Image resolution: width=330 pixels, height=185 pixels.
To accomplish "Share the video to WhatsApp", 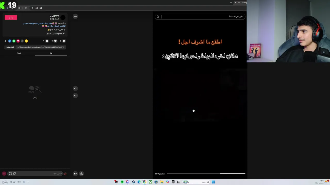I will pos(14,41).
